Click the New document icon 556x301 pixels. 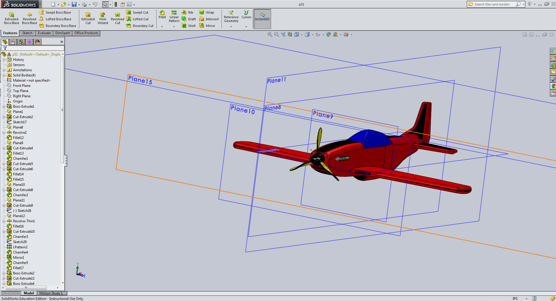coord(53,4)
